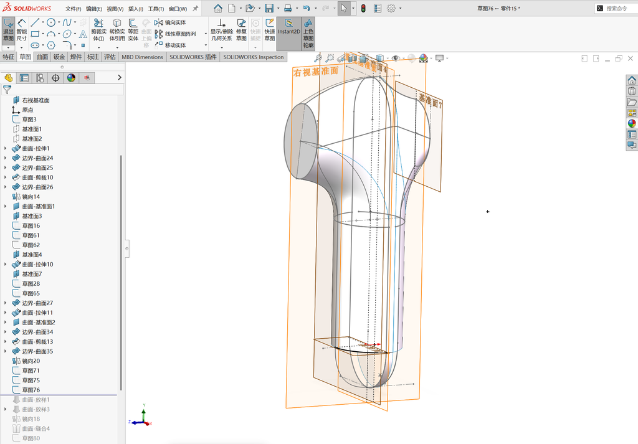Select the Arc sketch tool

51,34
